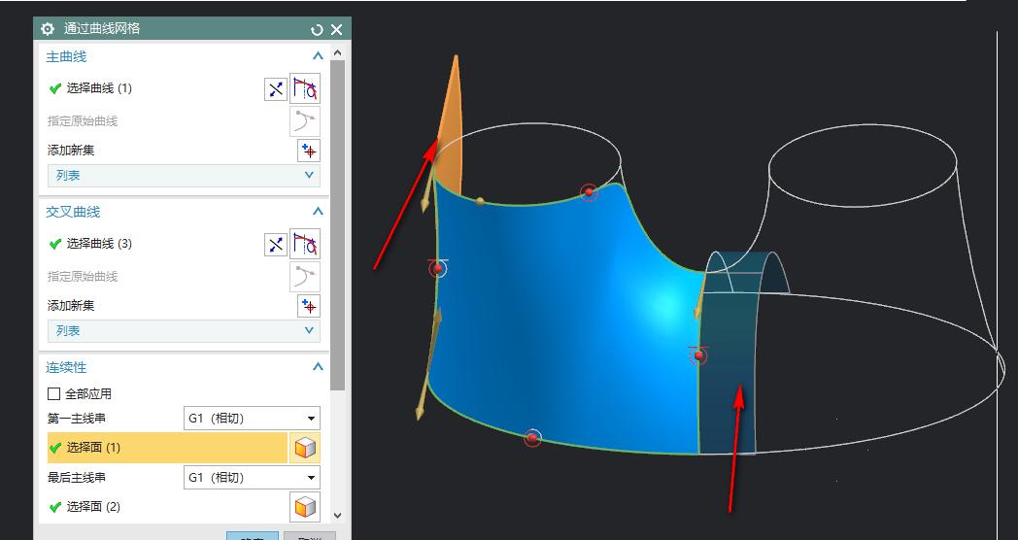Collapse the 主曲线 section

point(318,56)
